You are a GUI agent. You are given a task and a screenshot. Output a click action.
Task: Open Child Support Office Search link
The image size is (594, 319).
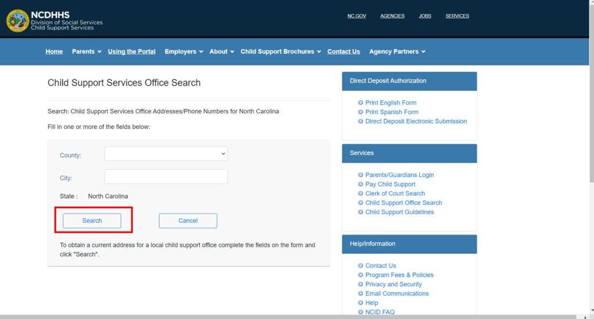404,203
